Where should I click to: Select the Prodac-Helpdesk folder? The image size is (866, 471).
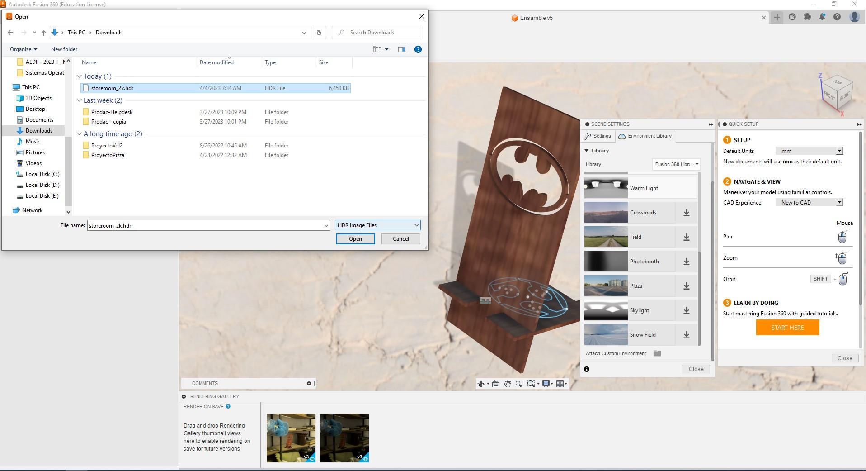(112, 112)
